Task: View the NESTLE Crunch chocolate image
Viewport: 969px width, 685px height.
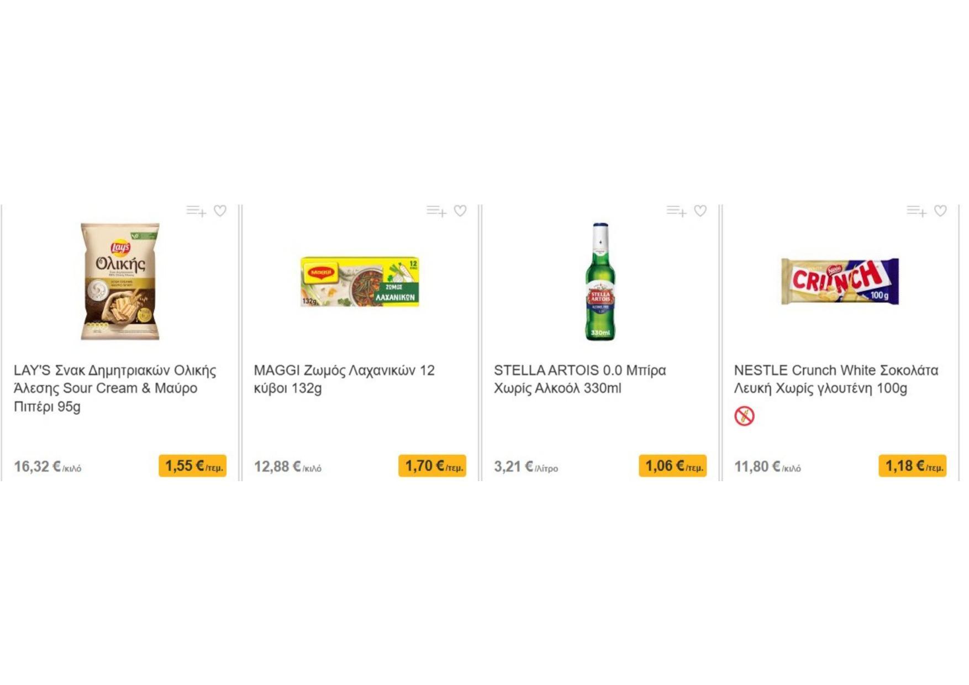Action: pyautogui.click(x=840, y=281)
